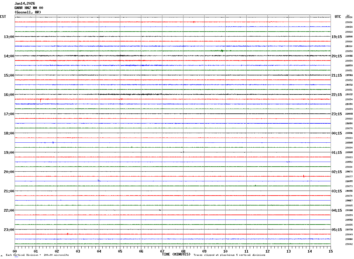This screenshot has height=259, width=354.
Task: Select the 15:00 CST row label
Action: pyautogui.click(x=9, y=75)
